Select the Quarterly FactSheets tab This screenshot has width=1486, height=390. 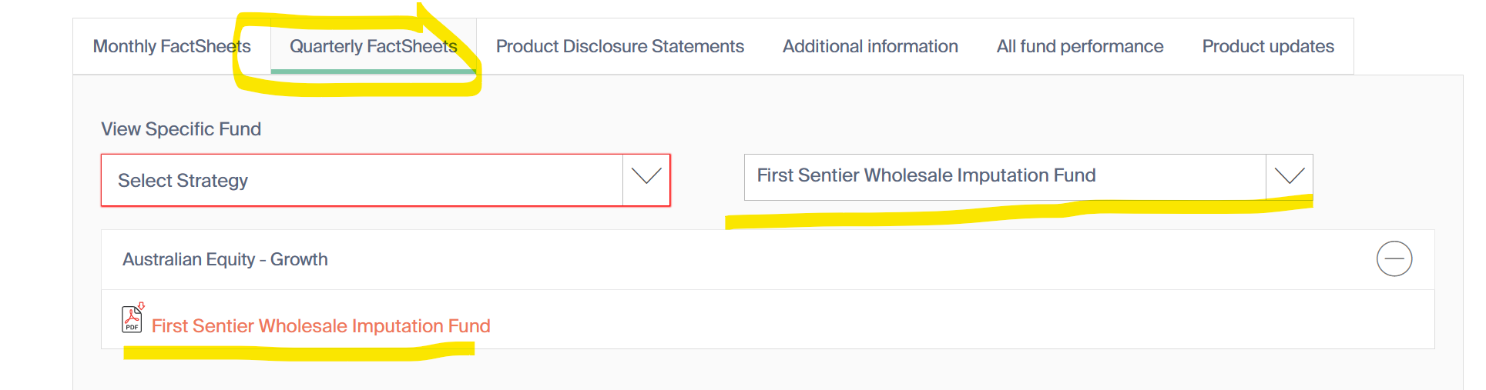[x=373, y=47]
